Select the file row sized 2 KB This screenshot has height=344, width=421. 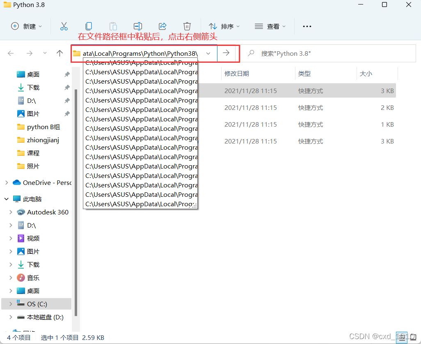coord(297,107)
